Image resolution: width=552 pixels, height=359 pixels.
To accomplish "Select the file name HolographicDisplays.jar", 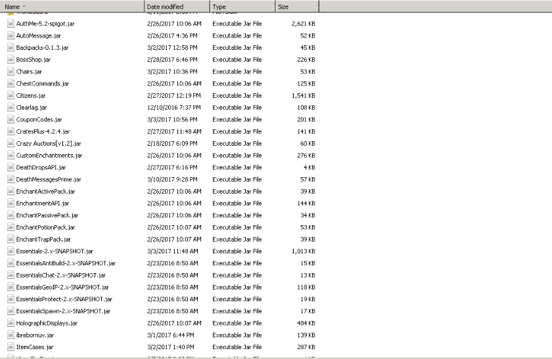I will pyautogui.click(x=47, y=323).
